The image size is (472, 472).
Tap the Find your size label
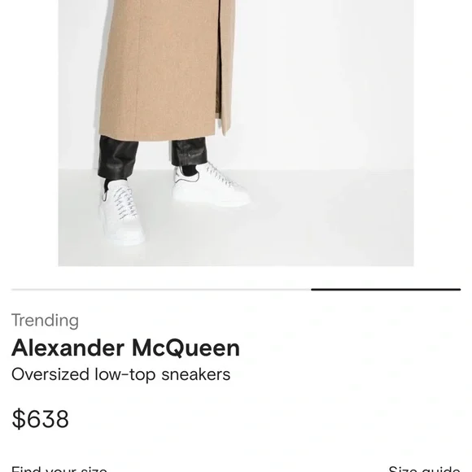pyautogui.click(x=59, y=469)
